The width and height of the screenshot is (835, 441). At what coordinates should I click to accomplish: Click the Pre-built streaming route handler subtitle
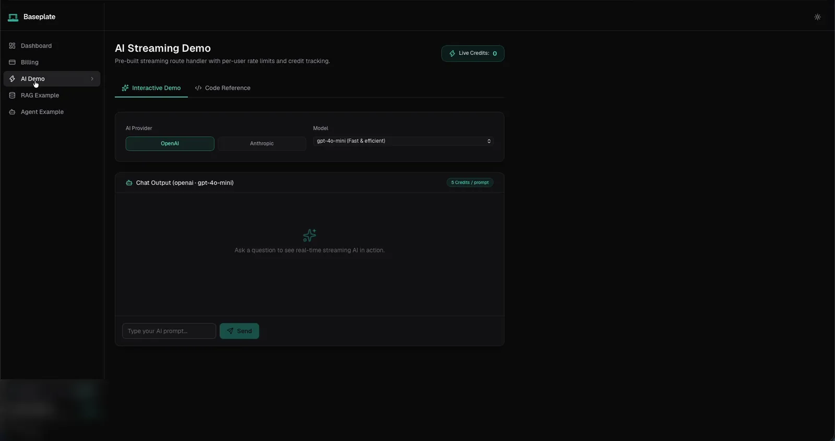coord(222,61)
